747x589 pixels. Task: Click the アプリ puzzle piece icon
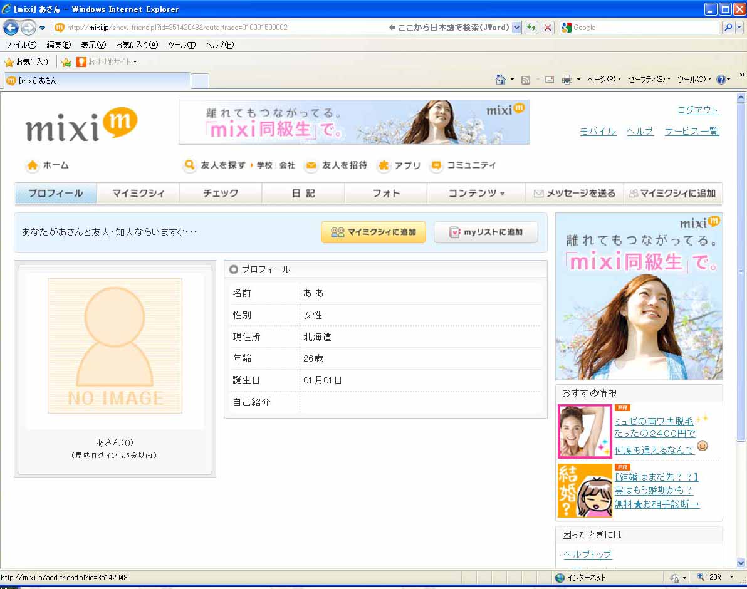384,165
